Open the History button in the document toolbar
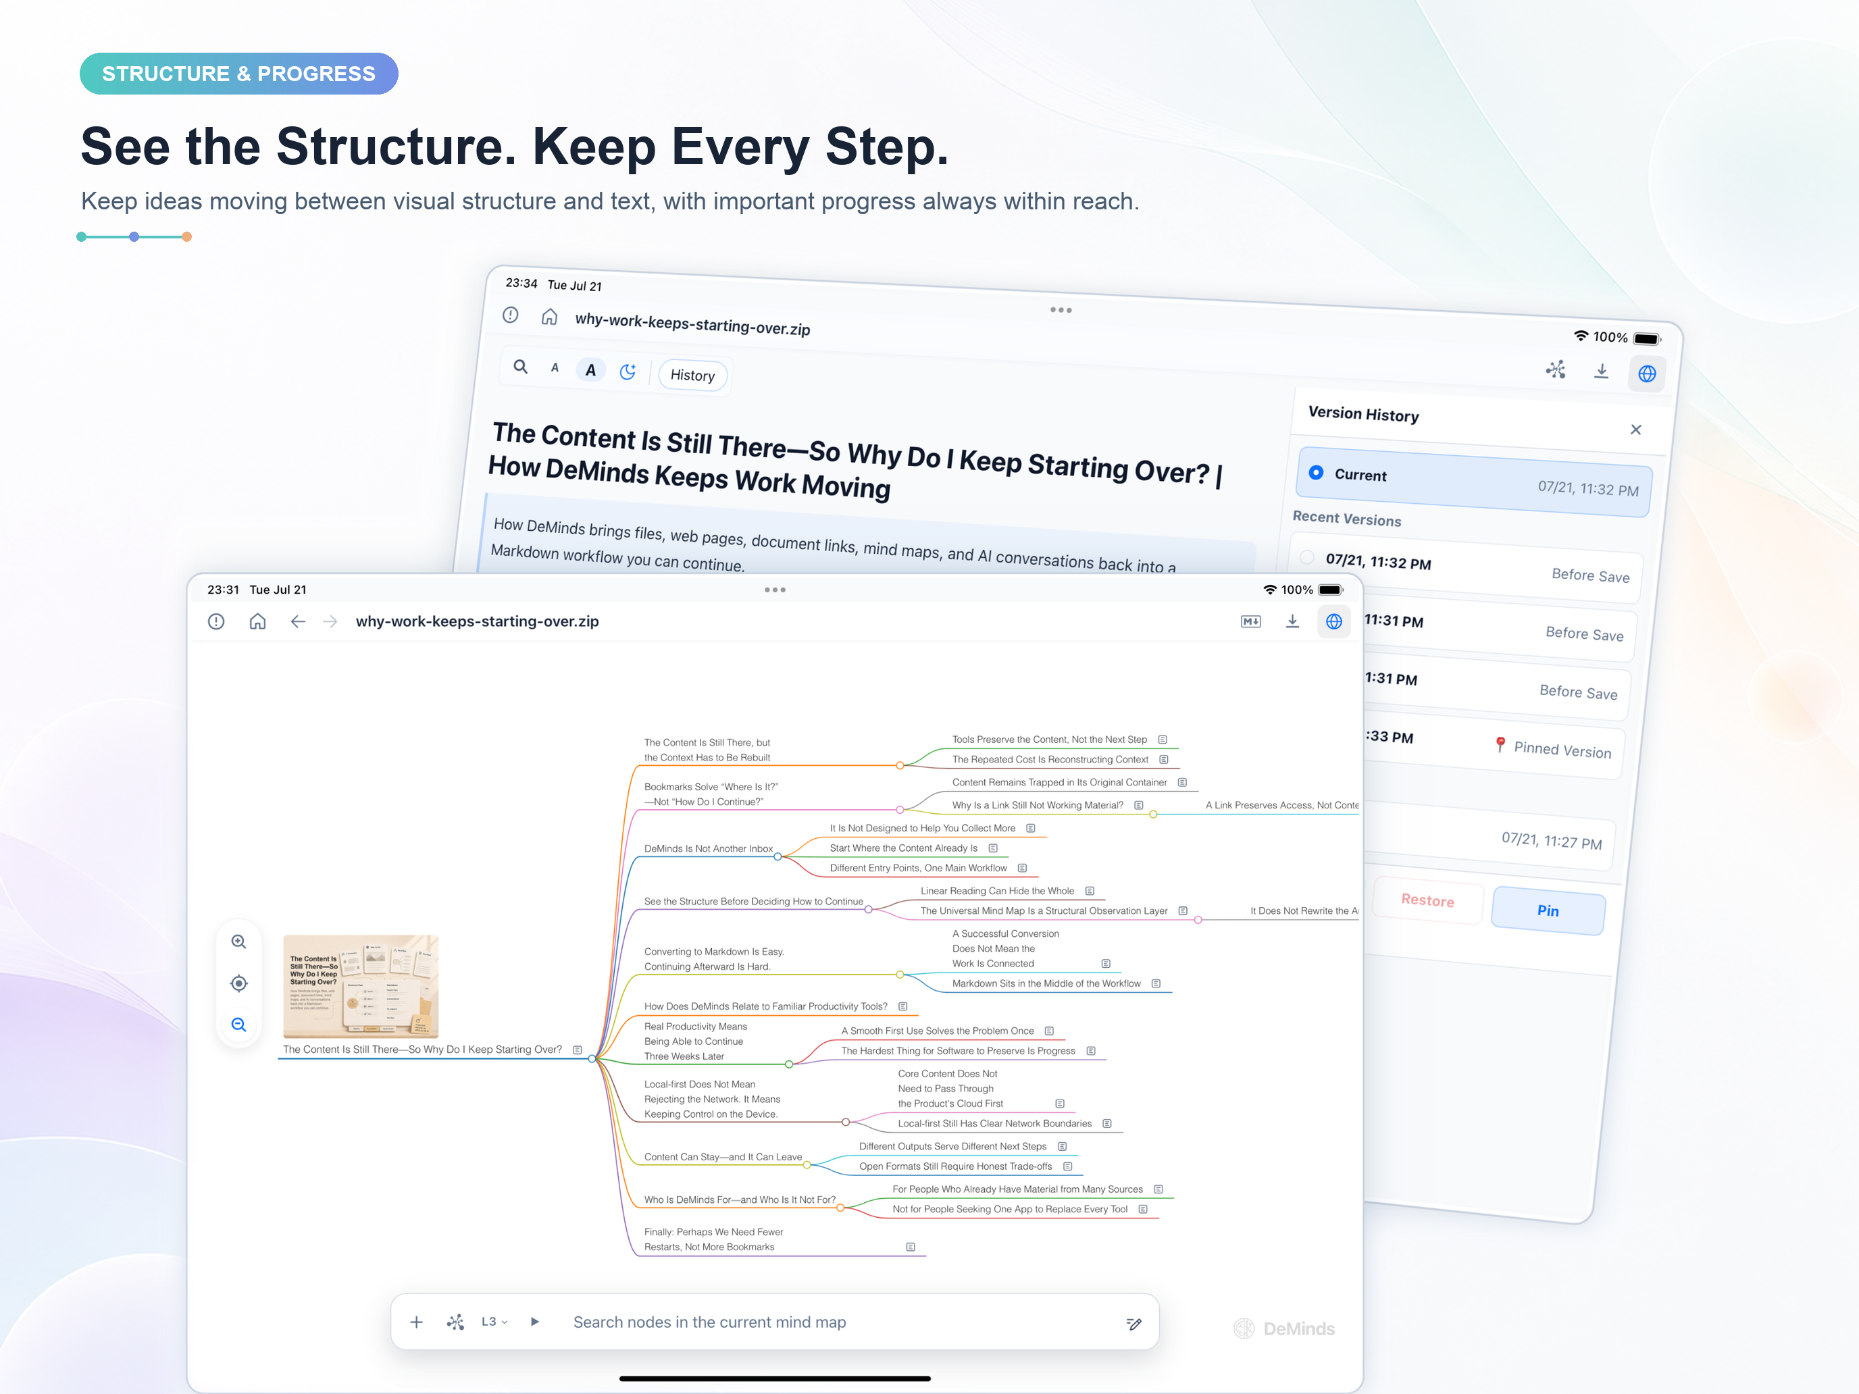This screenshot has height=1394, width=1859. (692, 375)
